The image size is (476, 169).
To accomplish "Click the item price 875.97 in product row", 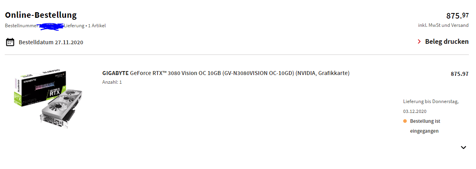I will click(x=460, y=74).
